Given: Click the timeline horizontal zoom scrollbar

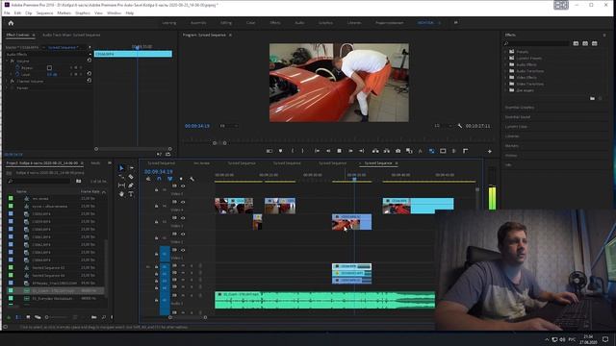Looking at the screenshot, I should [x=188, y=317].
